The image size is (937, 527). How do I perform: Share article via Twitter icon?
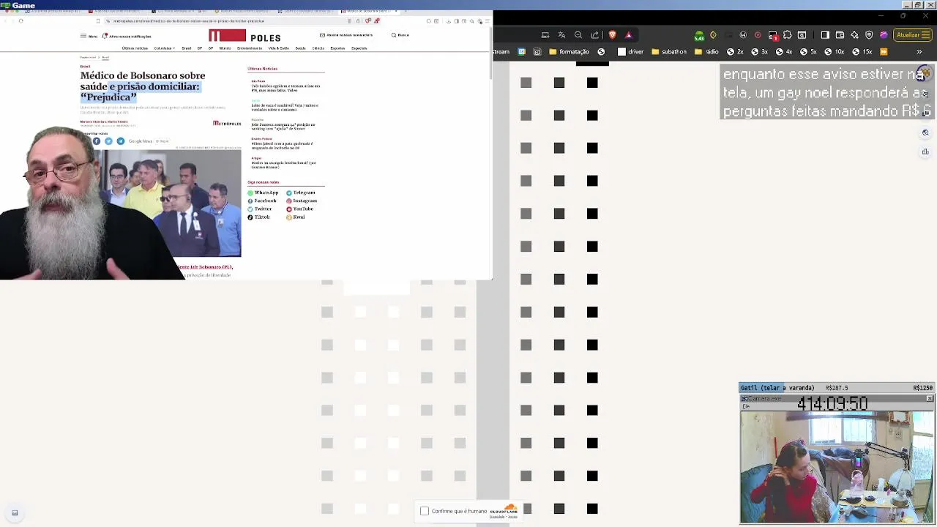[108, 141]
